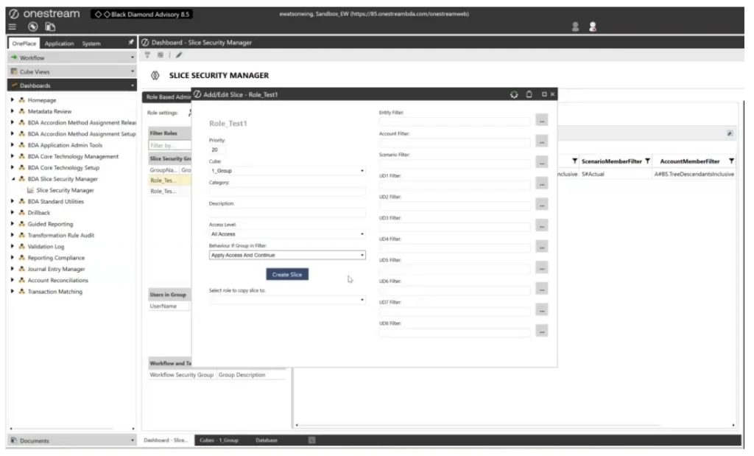Select Dashboard - Slice bottom tab
The height and width of the screenshot is (456, 754).
(166, 440)
